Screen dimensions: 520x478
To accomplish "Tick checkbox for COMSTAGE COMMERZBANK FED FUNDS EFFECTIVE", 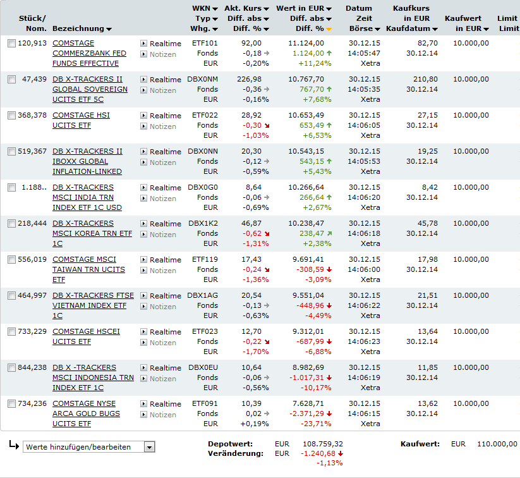I will pos(11,43).
